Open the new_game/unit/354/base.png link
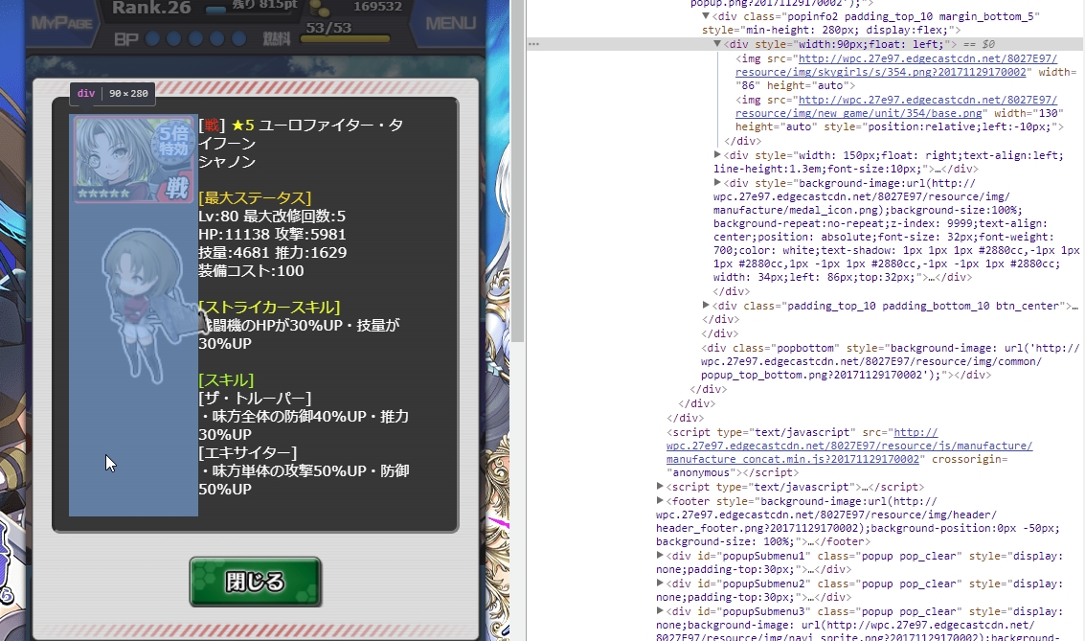 pyautogui.click(x=896, y=106)
